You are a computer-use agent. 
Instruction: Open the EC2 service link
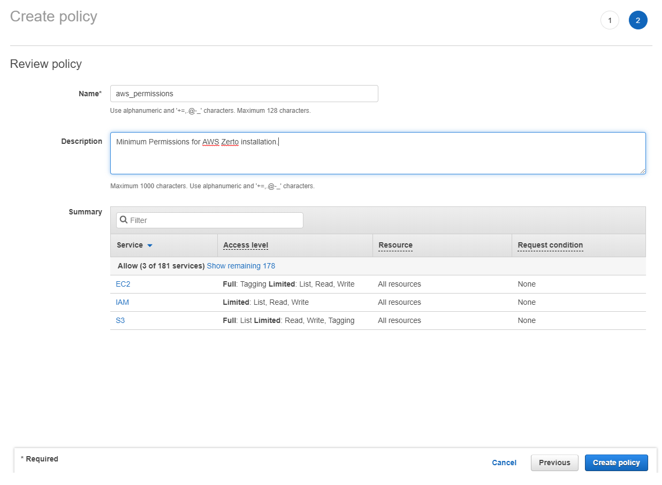click(123, 284)
